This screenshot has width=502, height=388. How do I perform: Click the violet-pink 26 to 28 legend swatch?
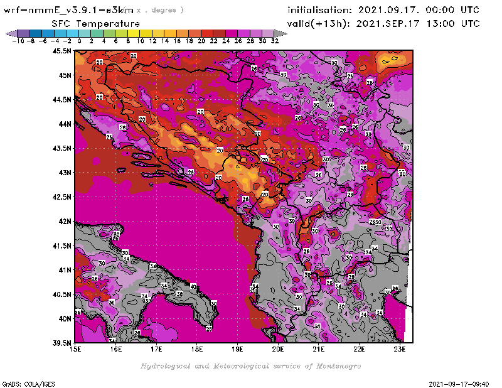(243, 33)
